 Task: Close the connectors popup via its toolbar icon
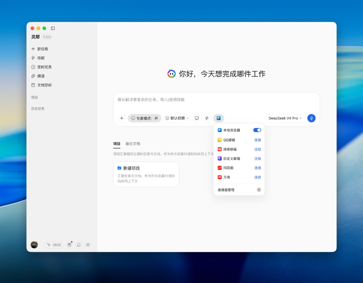218,118
